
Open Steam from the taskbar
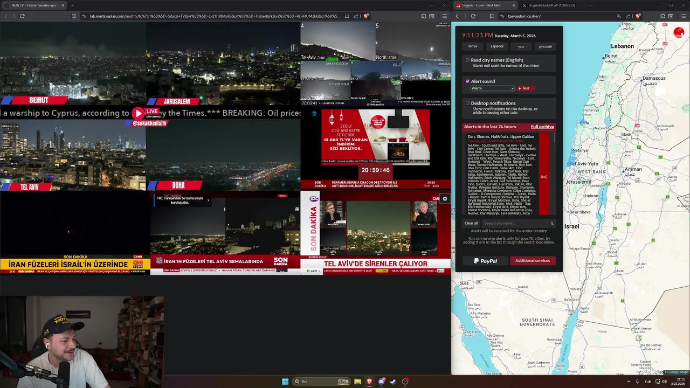tap(393, 382)
